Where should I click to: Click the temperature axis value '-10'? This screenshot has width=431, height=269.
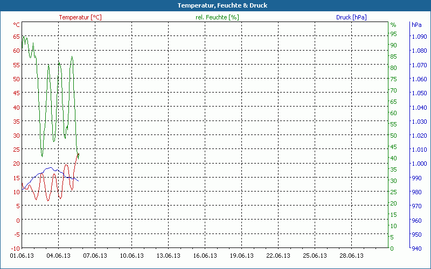(x=16, y=249)
